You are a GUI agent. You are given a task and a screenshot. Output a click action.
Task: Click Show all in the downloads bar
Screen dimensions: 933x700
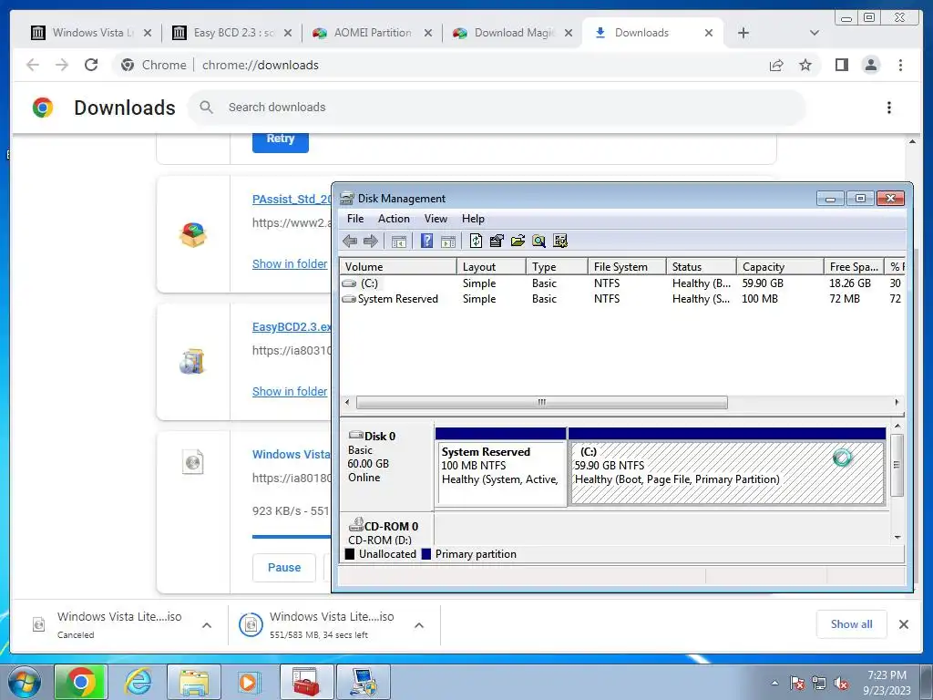(852, 624)
